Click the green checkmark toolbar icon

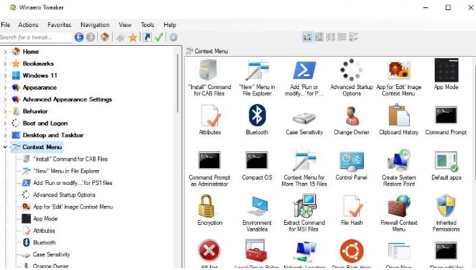coord(159,37)
